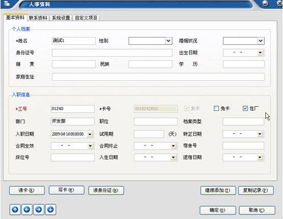Click the 床位号 input field
The height and width of the screenshot is (219, 283).
(x=72, y=157)
